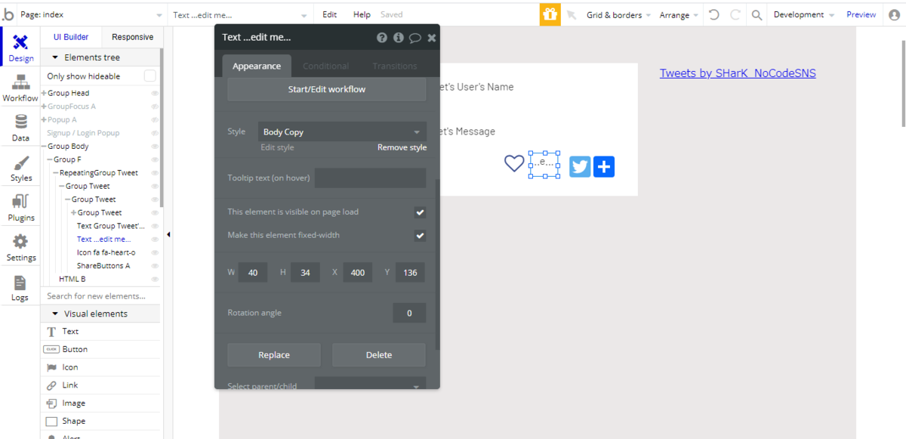
Task: Click Remove style link
Action: (402, 147)
